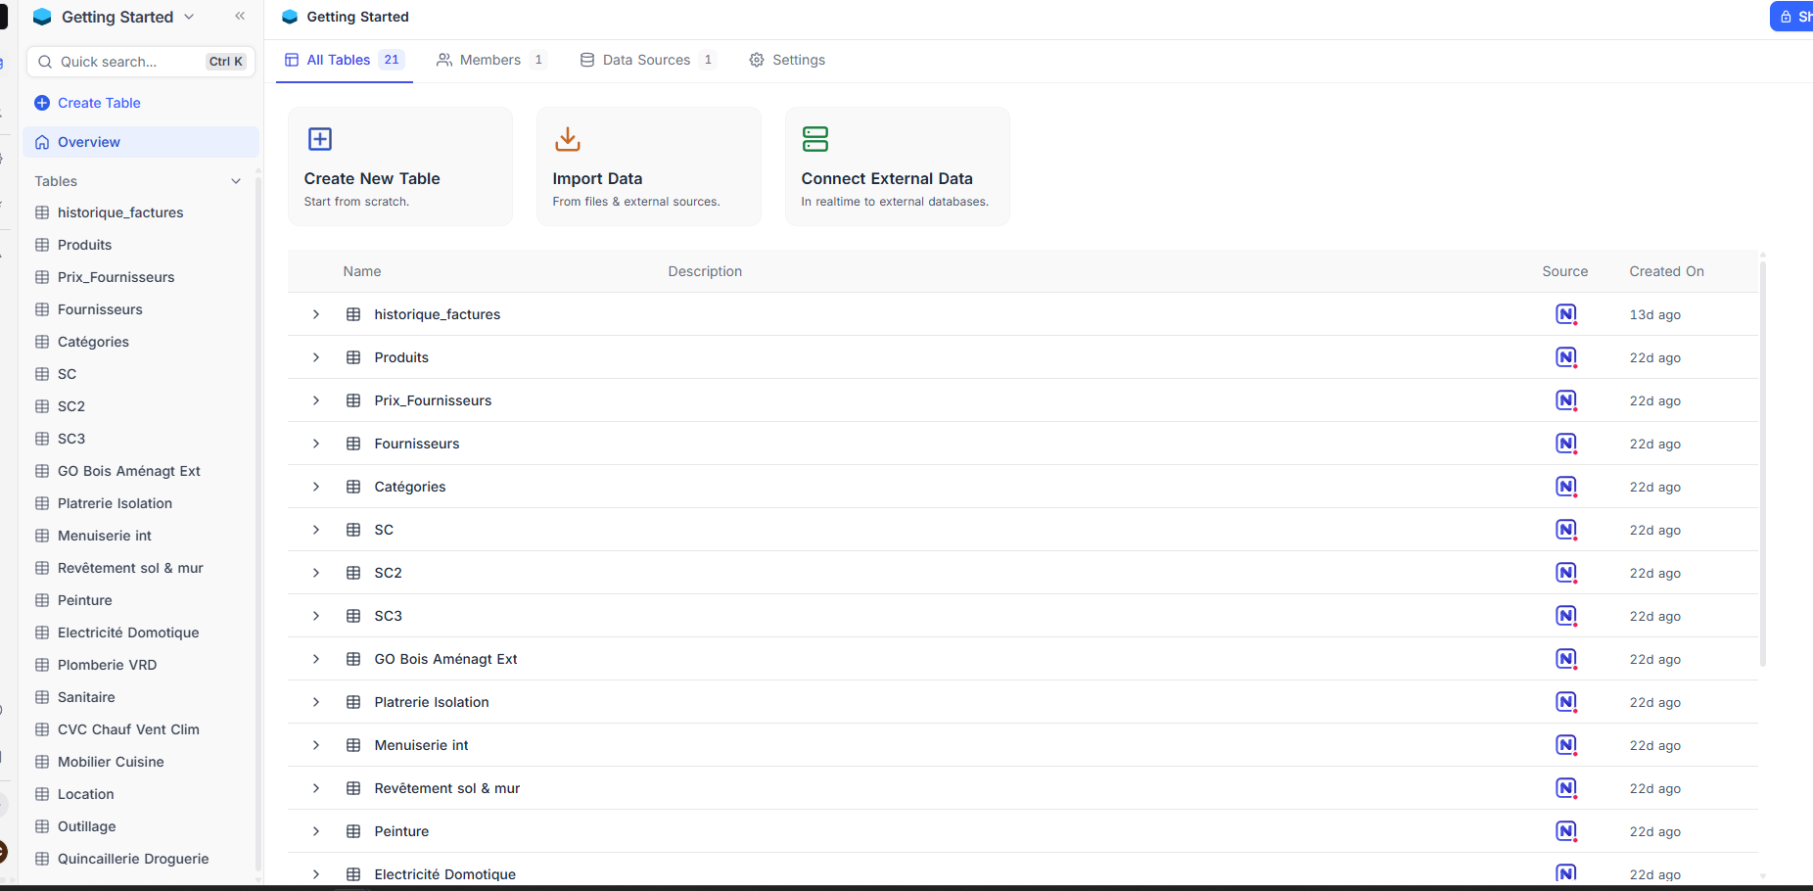Click NocoDB source icon for Produits row
The width and height of the screenshot is (1813, 891).
tap(1566, 357)
